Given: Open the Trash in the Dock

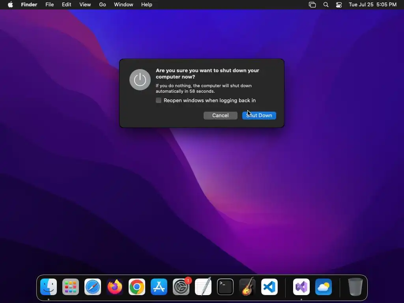Looking at the screenshot, I should point(355,287).
